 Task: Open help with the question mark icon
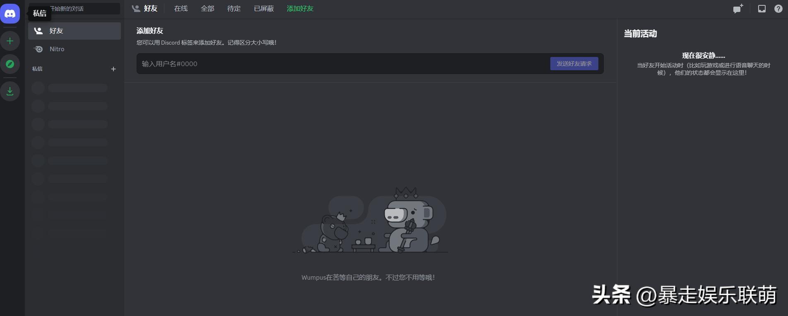click(778, 9)
